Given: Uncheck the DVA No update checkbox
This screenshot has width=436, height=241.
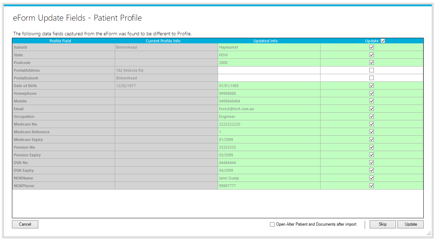Looking at the screenshot, I should (x=371, y=163).
